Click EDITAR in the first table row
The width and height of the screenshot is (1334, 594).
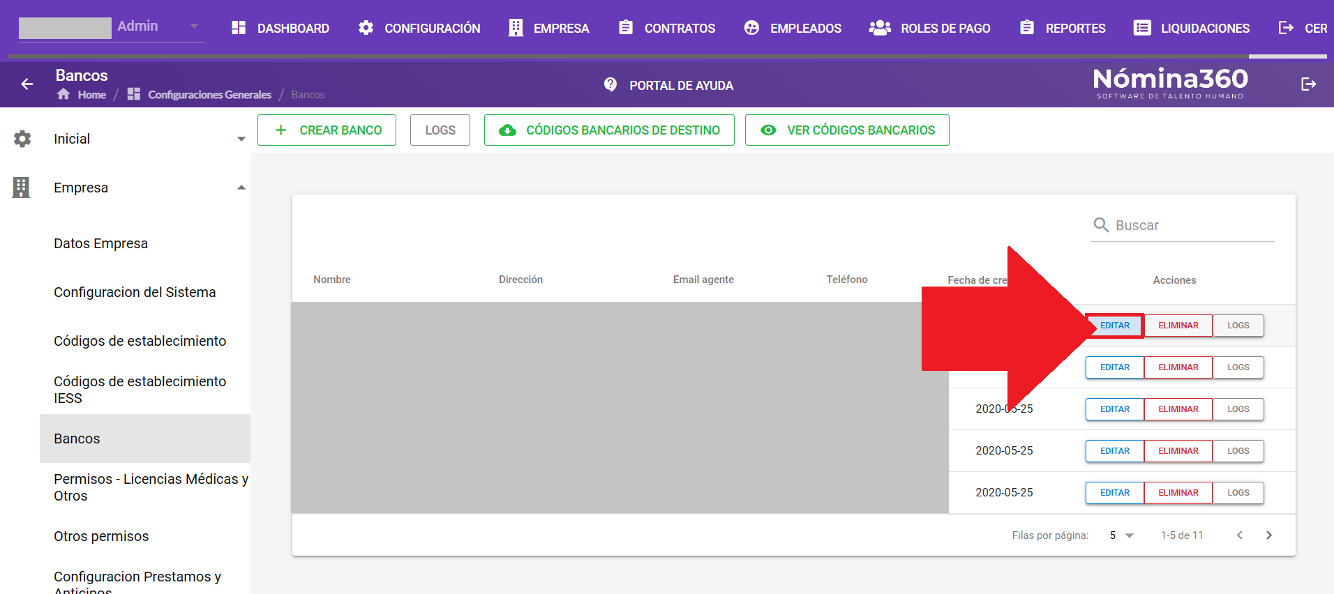point(1115,326)
